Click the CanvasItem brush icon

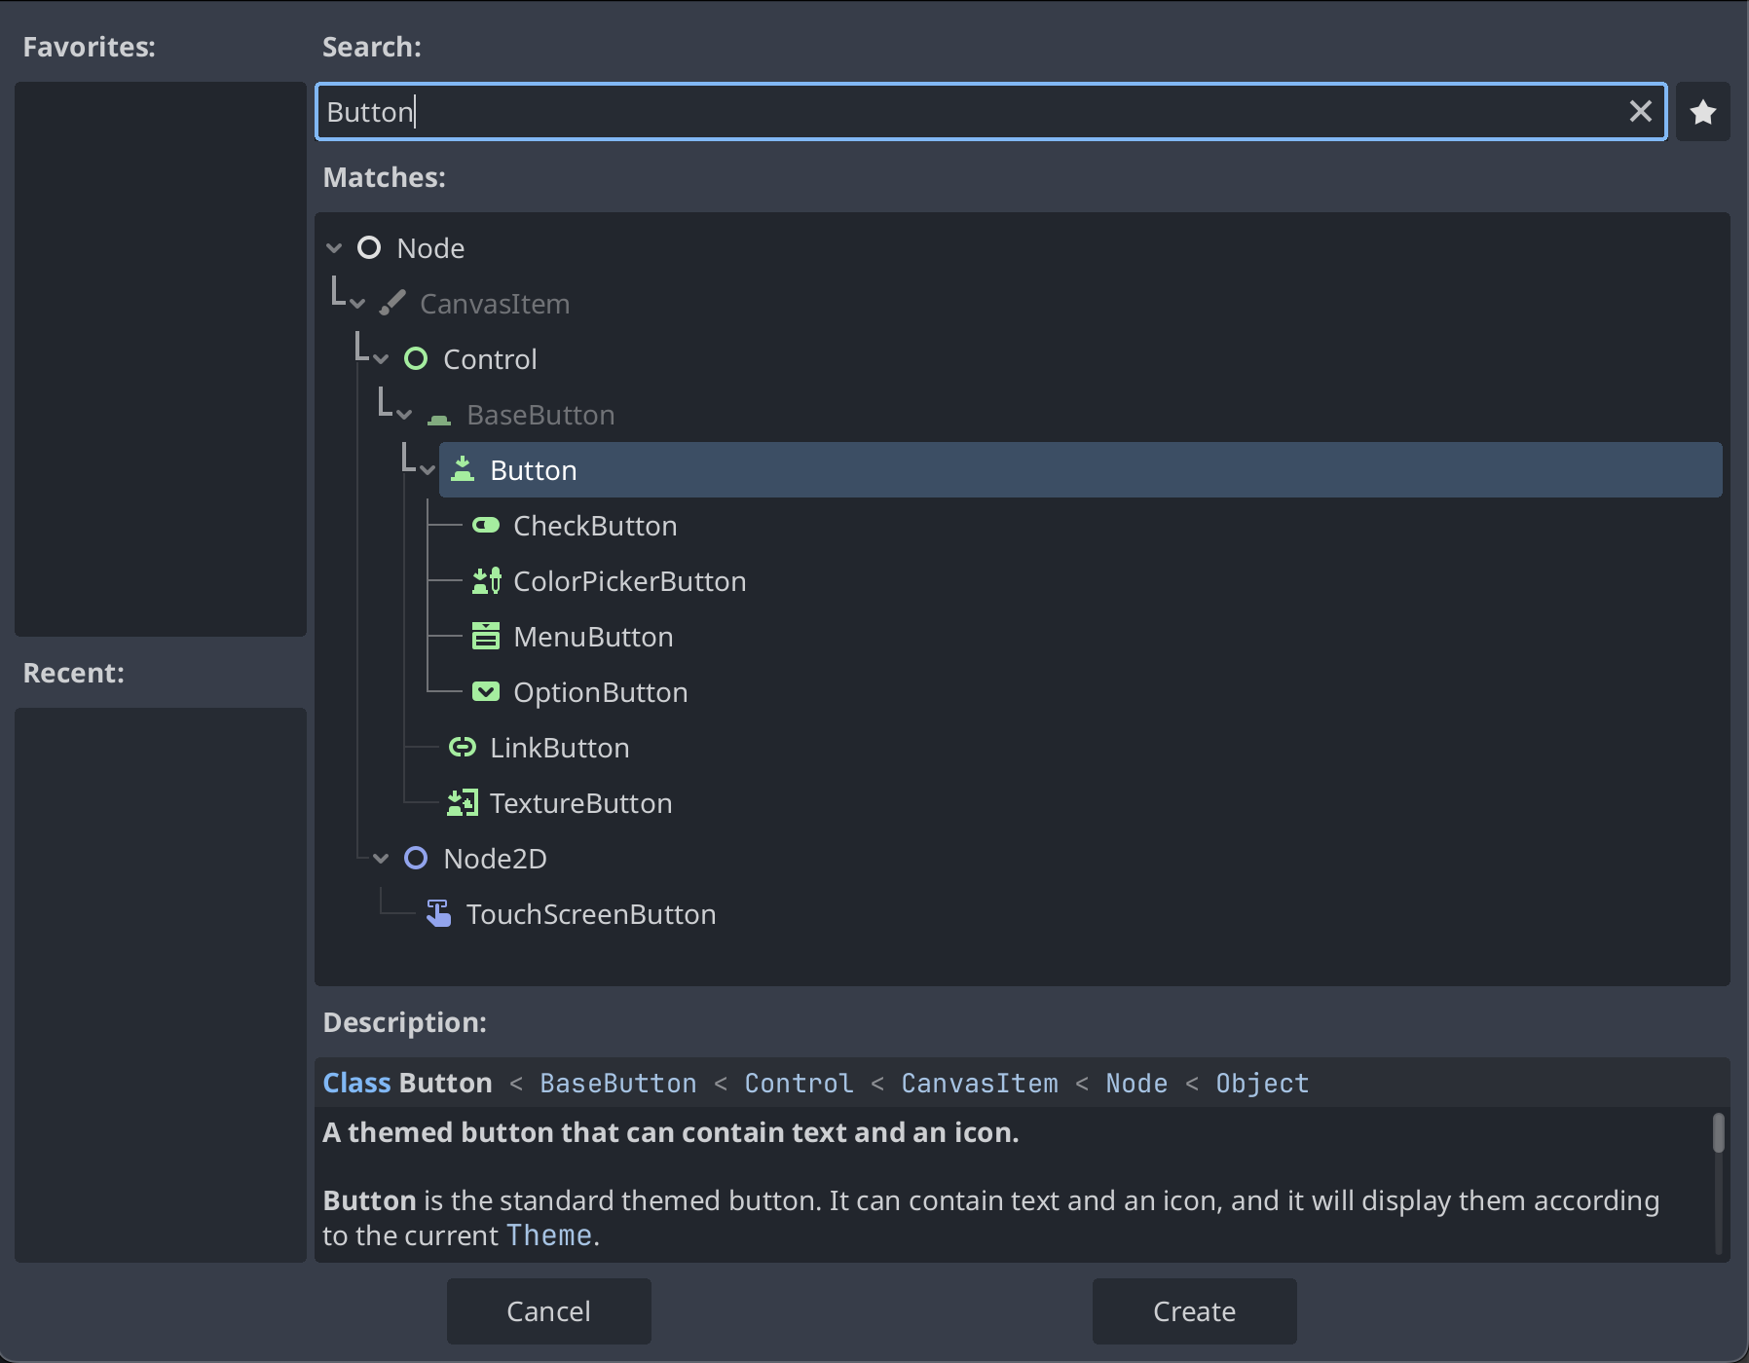pos(391,302)
